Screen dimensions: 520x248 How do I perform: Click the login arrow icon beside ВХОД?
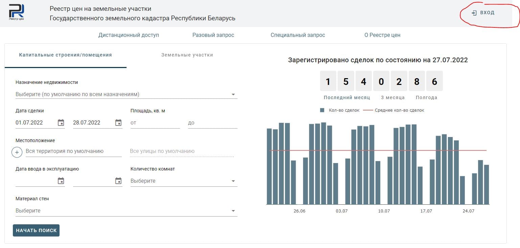[474, 13]
